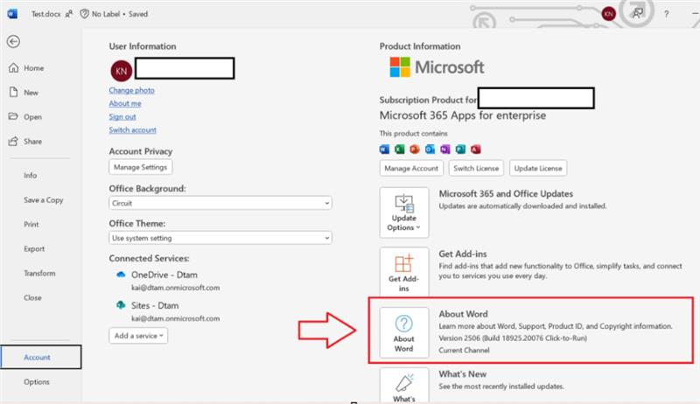Click the Sites - Dtam service name

click(x=155, y=306)
